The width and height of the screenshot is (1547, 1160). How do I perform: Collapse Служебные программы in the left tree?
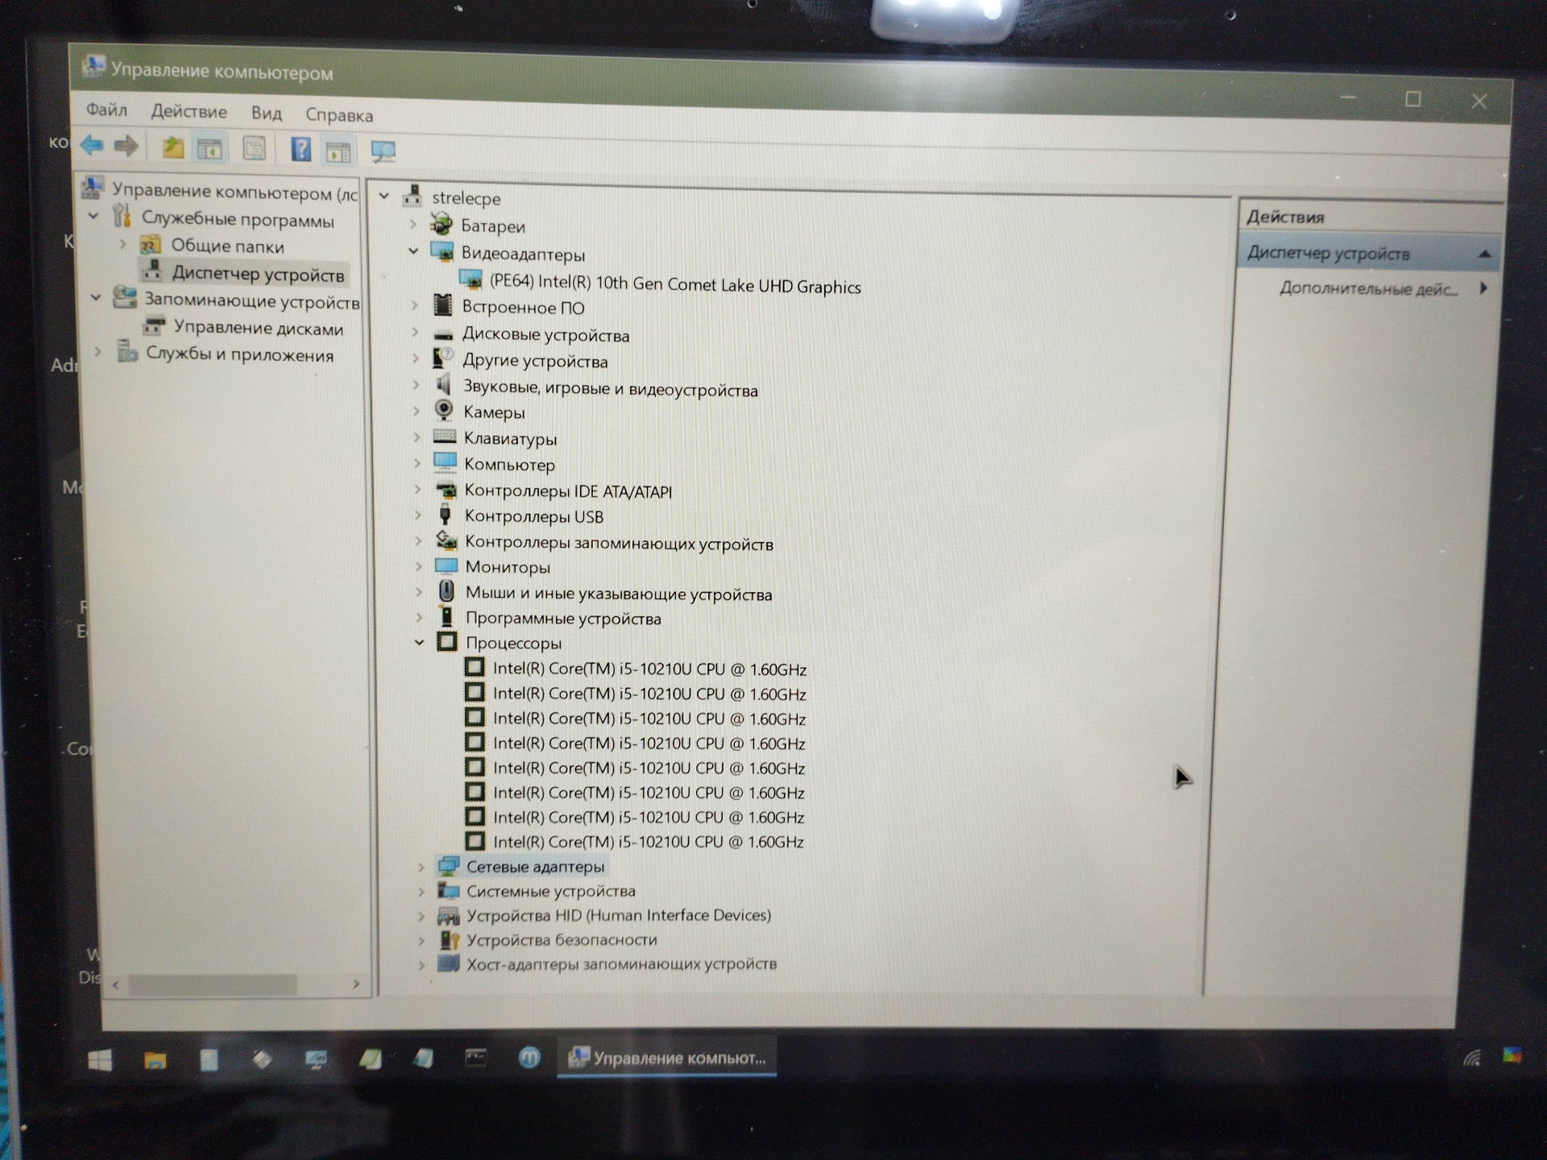tap(93, 216)
